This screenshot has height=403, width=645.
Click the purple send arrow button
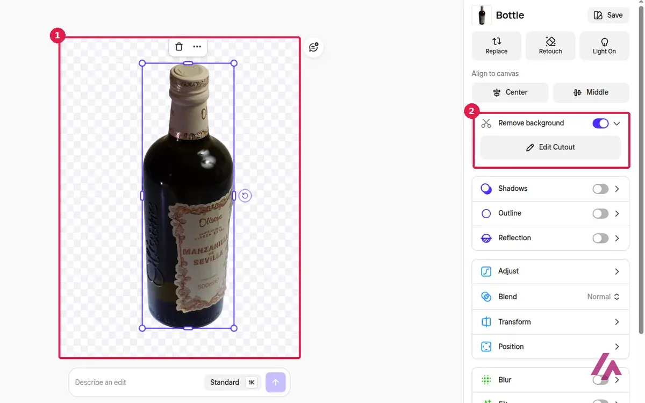[276, 383]
